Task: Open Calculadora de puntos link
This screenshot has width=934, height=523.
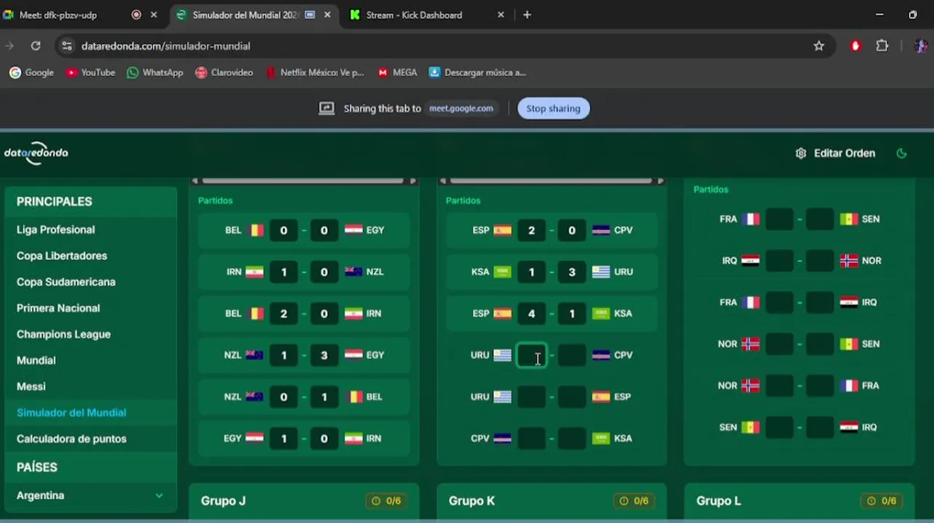Action: (x=71, y=439)
